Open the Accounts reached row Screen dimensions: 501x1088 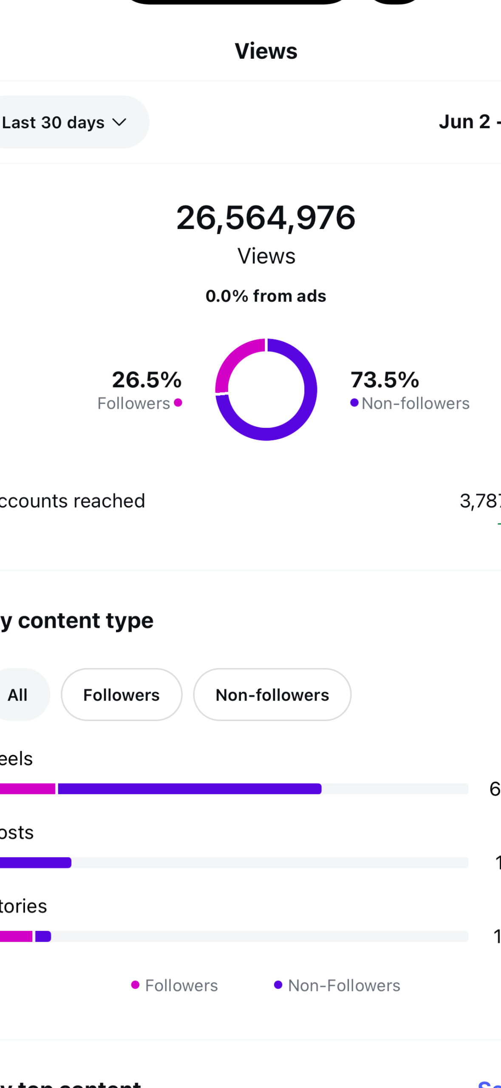pyautogui.click(x=72, y=501)
